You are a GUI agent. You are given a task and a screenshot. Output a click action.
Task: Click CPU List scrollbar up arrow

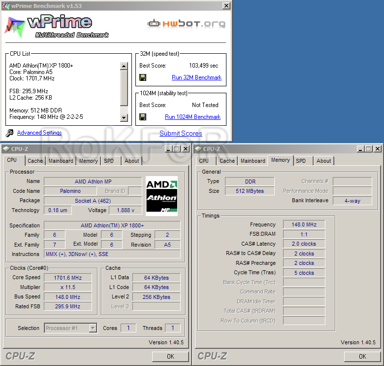click(124, 66)
